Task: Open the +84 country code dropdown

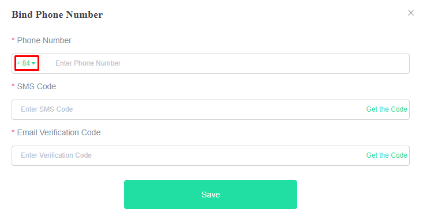Action: click(26, 63)
